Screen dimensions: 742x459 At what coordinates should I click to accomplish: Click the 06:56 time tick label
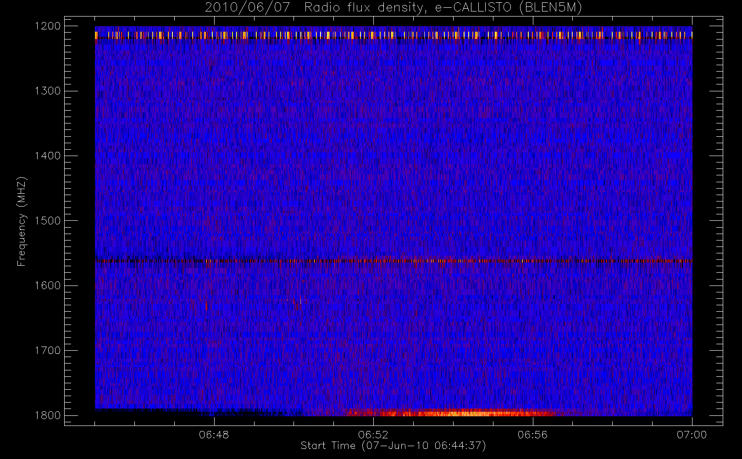pos(532,435)
